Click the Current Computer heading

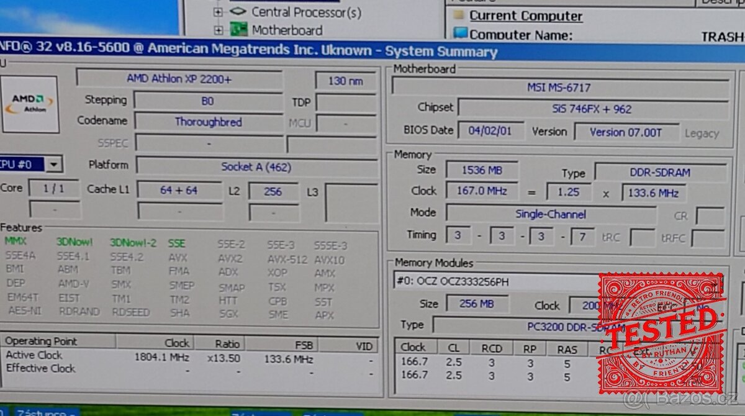[526, 16]
